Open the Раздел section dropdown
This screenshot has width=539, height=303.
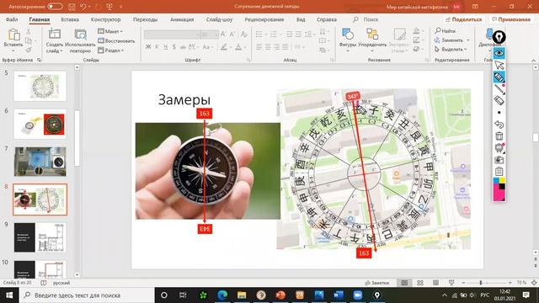(x=110, y=50)
